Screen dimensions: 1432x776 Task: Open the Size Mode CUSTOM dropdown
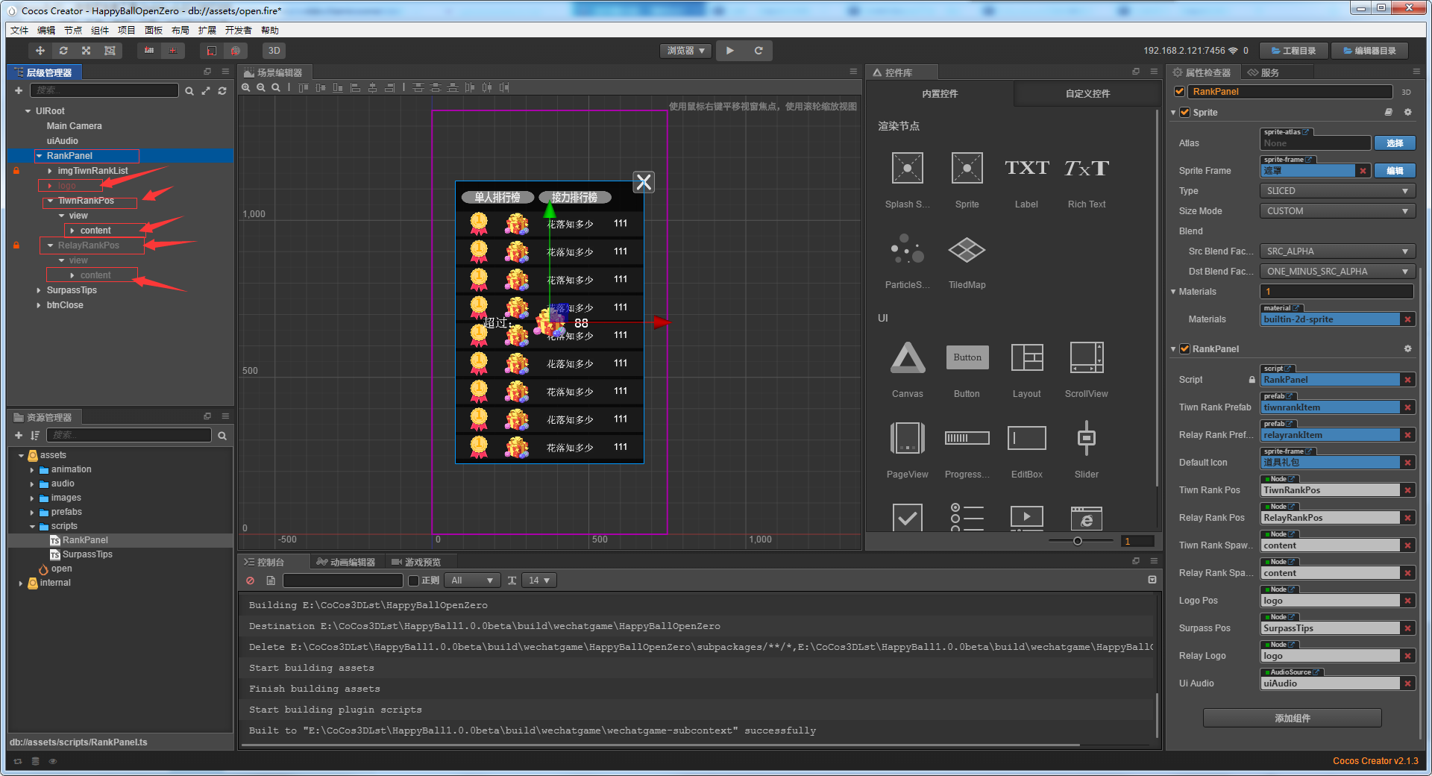pos(1336,211)
